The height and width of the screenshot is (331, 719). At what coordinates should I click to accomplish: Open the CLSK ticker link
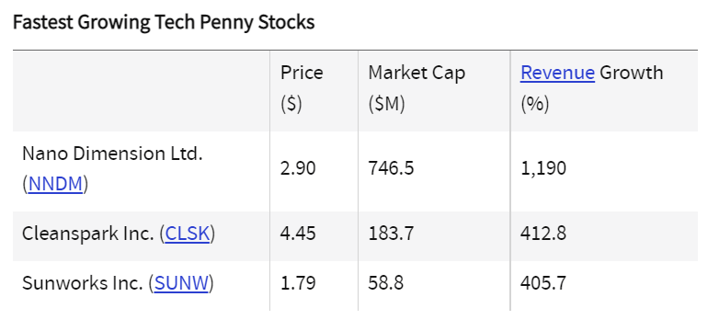[x=187, y=234]
